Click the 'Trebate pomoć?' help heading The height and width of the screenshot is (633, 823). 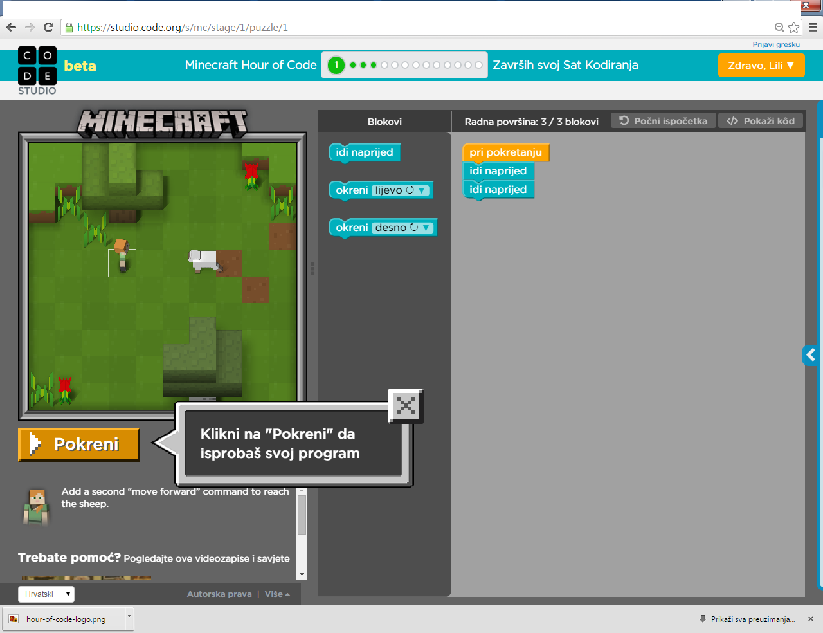69,557
